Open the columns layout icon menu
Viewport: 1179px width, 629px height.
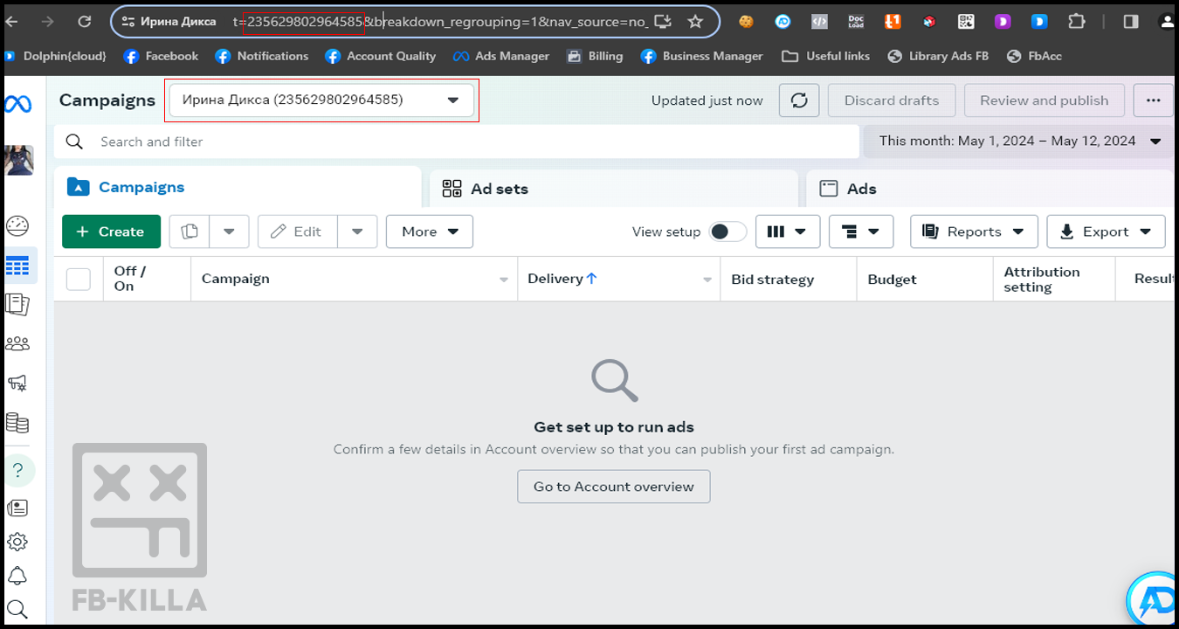(787, 232)
